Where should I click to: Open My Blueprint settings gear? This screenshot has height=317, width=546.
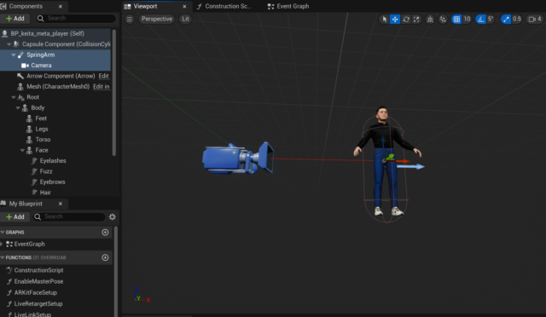[x=112, y=216]
